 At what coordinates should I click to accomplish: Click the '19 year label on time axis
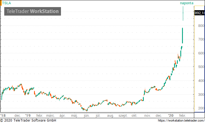point(28,116)
